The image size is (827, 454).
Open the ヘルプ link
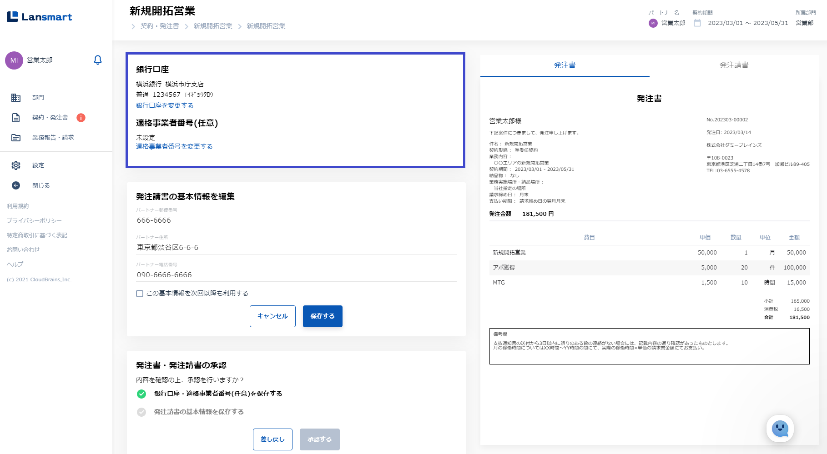(15, 264)
